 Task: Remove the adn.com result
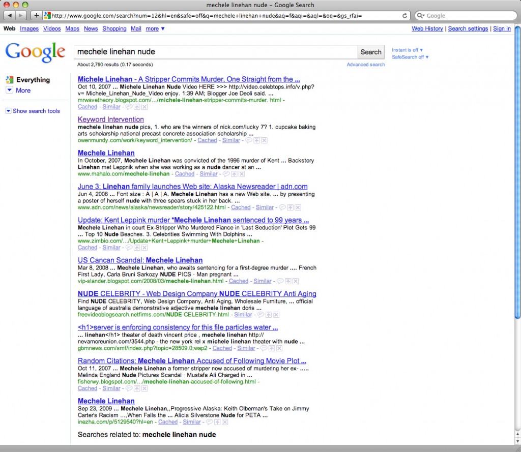pyautogui.click(x=298, y=207)
